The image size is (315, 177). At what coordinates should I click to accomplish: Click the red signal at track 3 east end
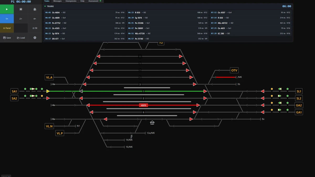coord(195,84)
